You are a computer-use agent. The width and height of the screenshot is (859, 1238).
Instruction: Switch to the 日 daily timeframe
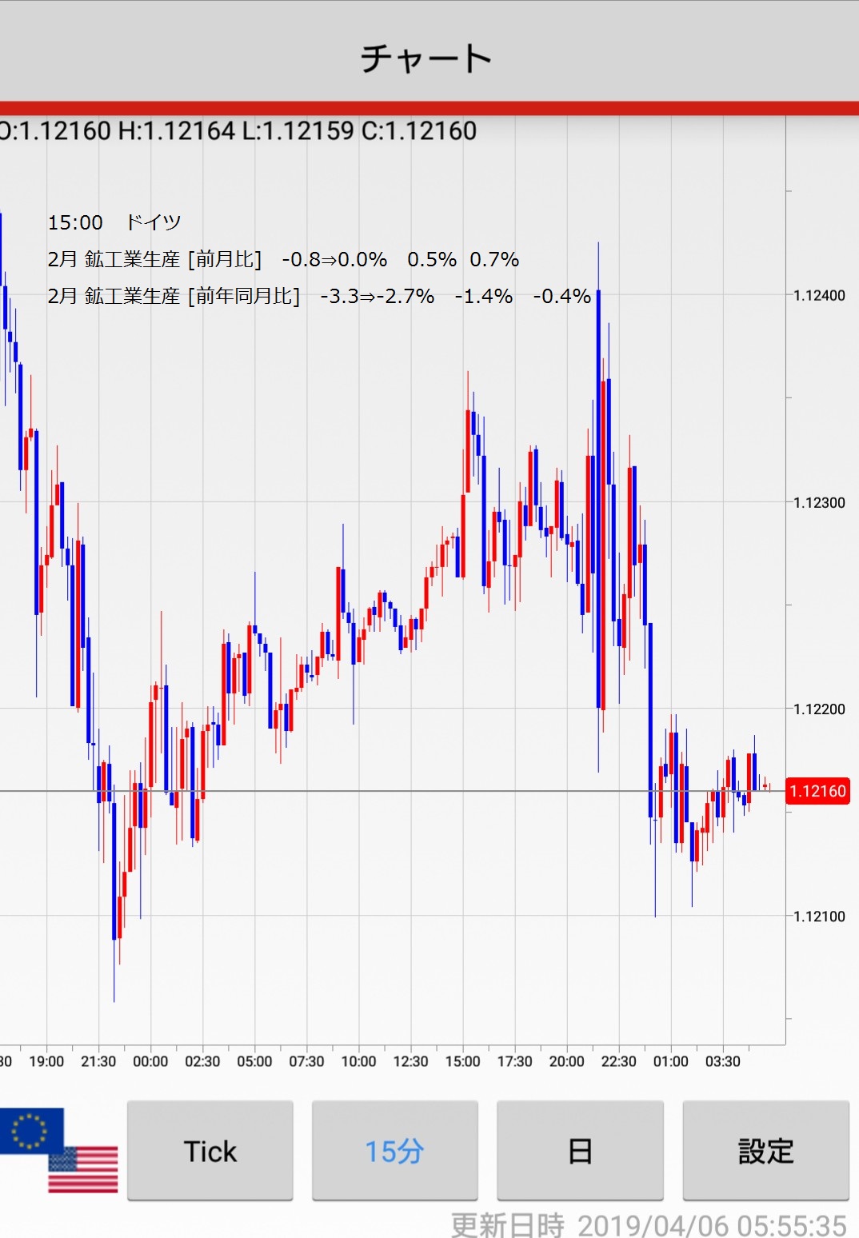coord(580,1151)
